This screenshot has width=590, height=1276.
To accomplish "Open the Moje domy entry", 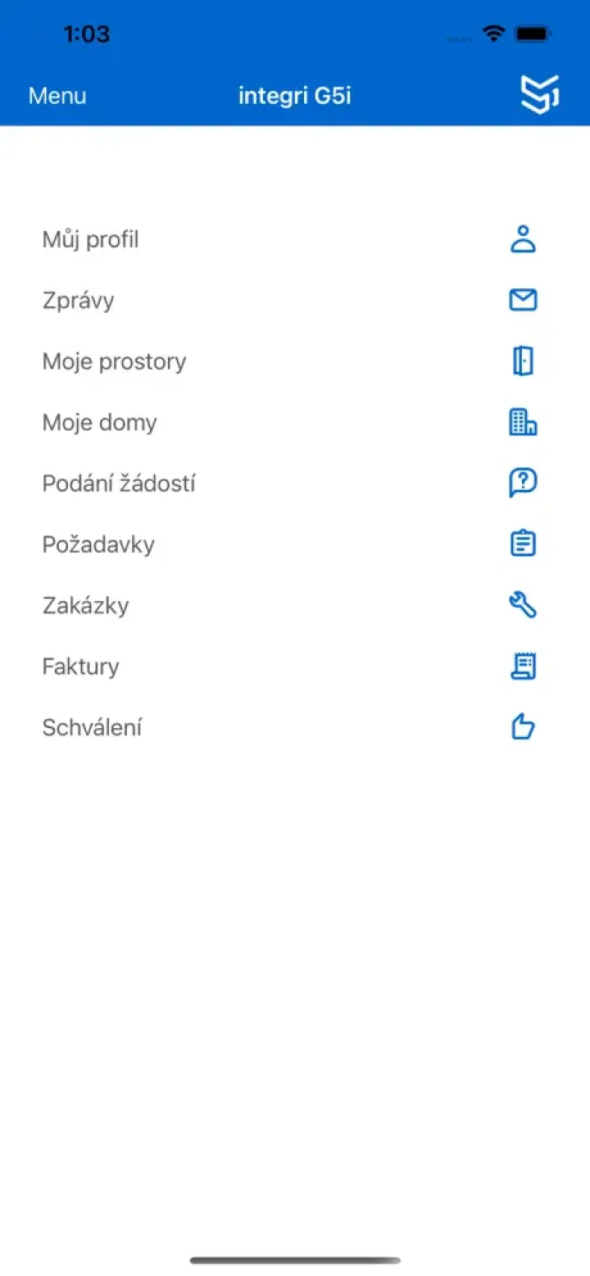I will point(100,423).
